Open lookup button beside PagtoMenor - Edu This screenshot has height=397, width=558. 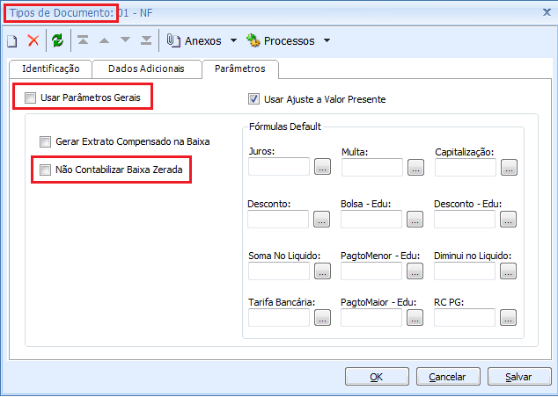coord(415,271)
